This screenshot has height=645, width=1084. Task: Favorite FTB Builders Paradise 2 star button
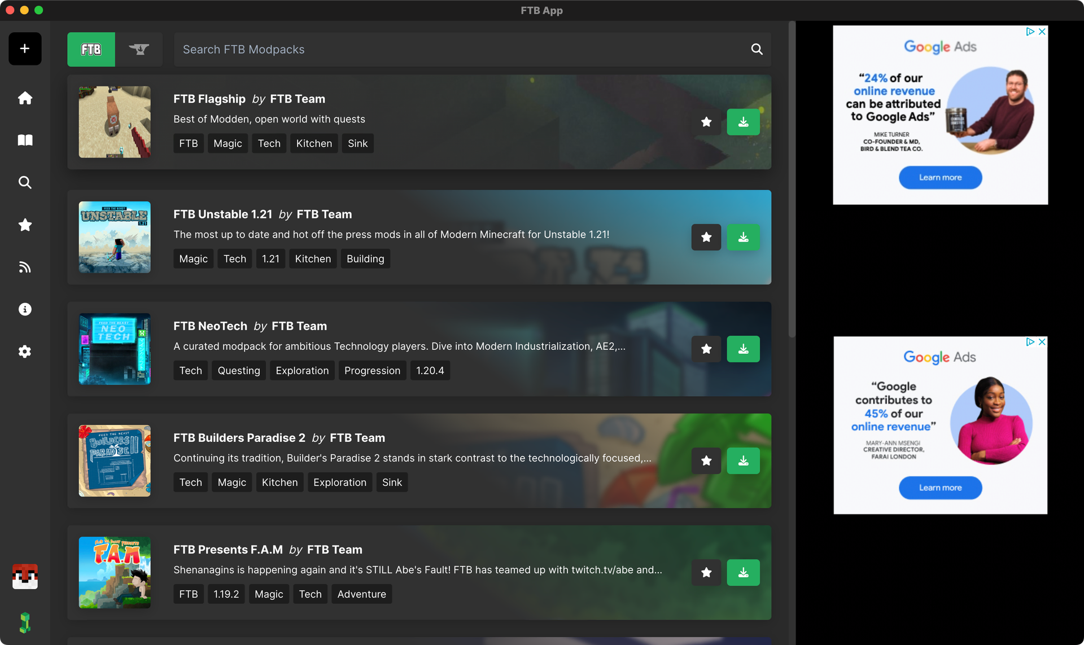tap(706, 460)
